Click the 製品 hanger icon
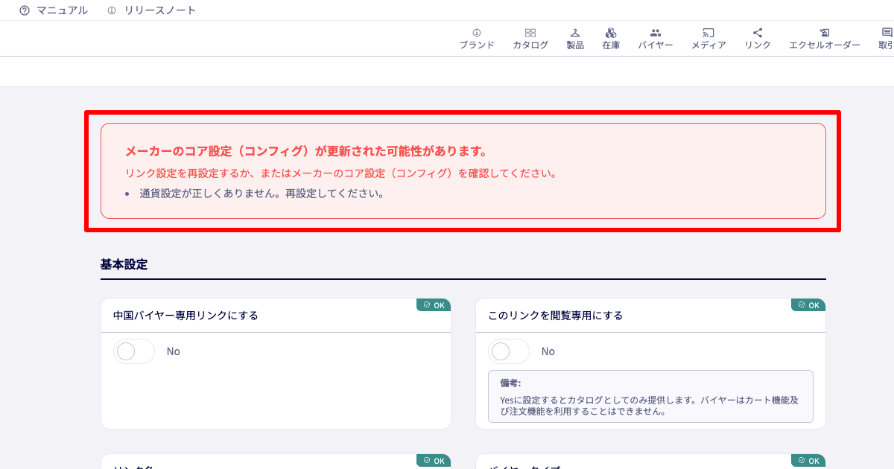The image size is (894, 469). (575, 33)
